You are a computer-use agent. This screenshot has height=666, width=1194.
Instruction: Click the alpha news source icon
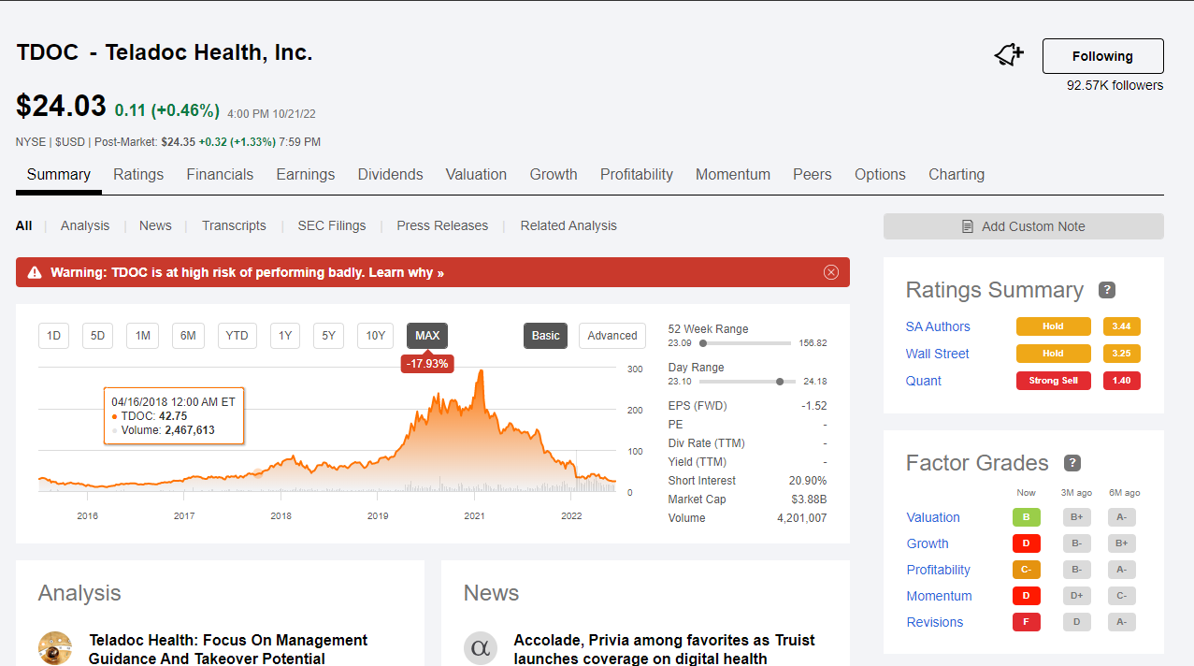click(481, 648)
